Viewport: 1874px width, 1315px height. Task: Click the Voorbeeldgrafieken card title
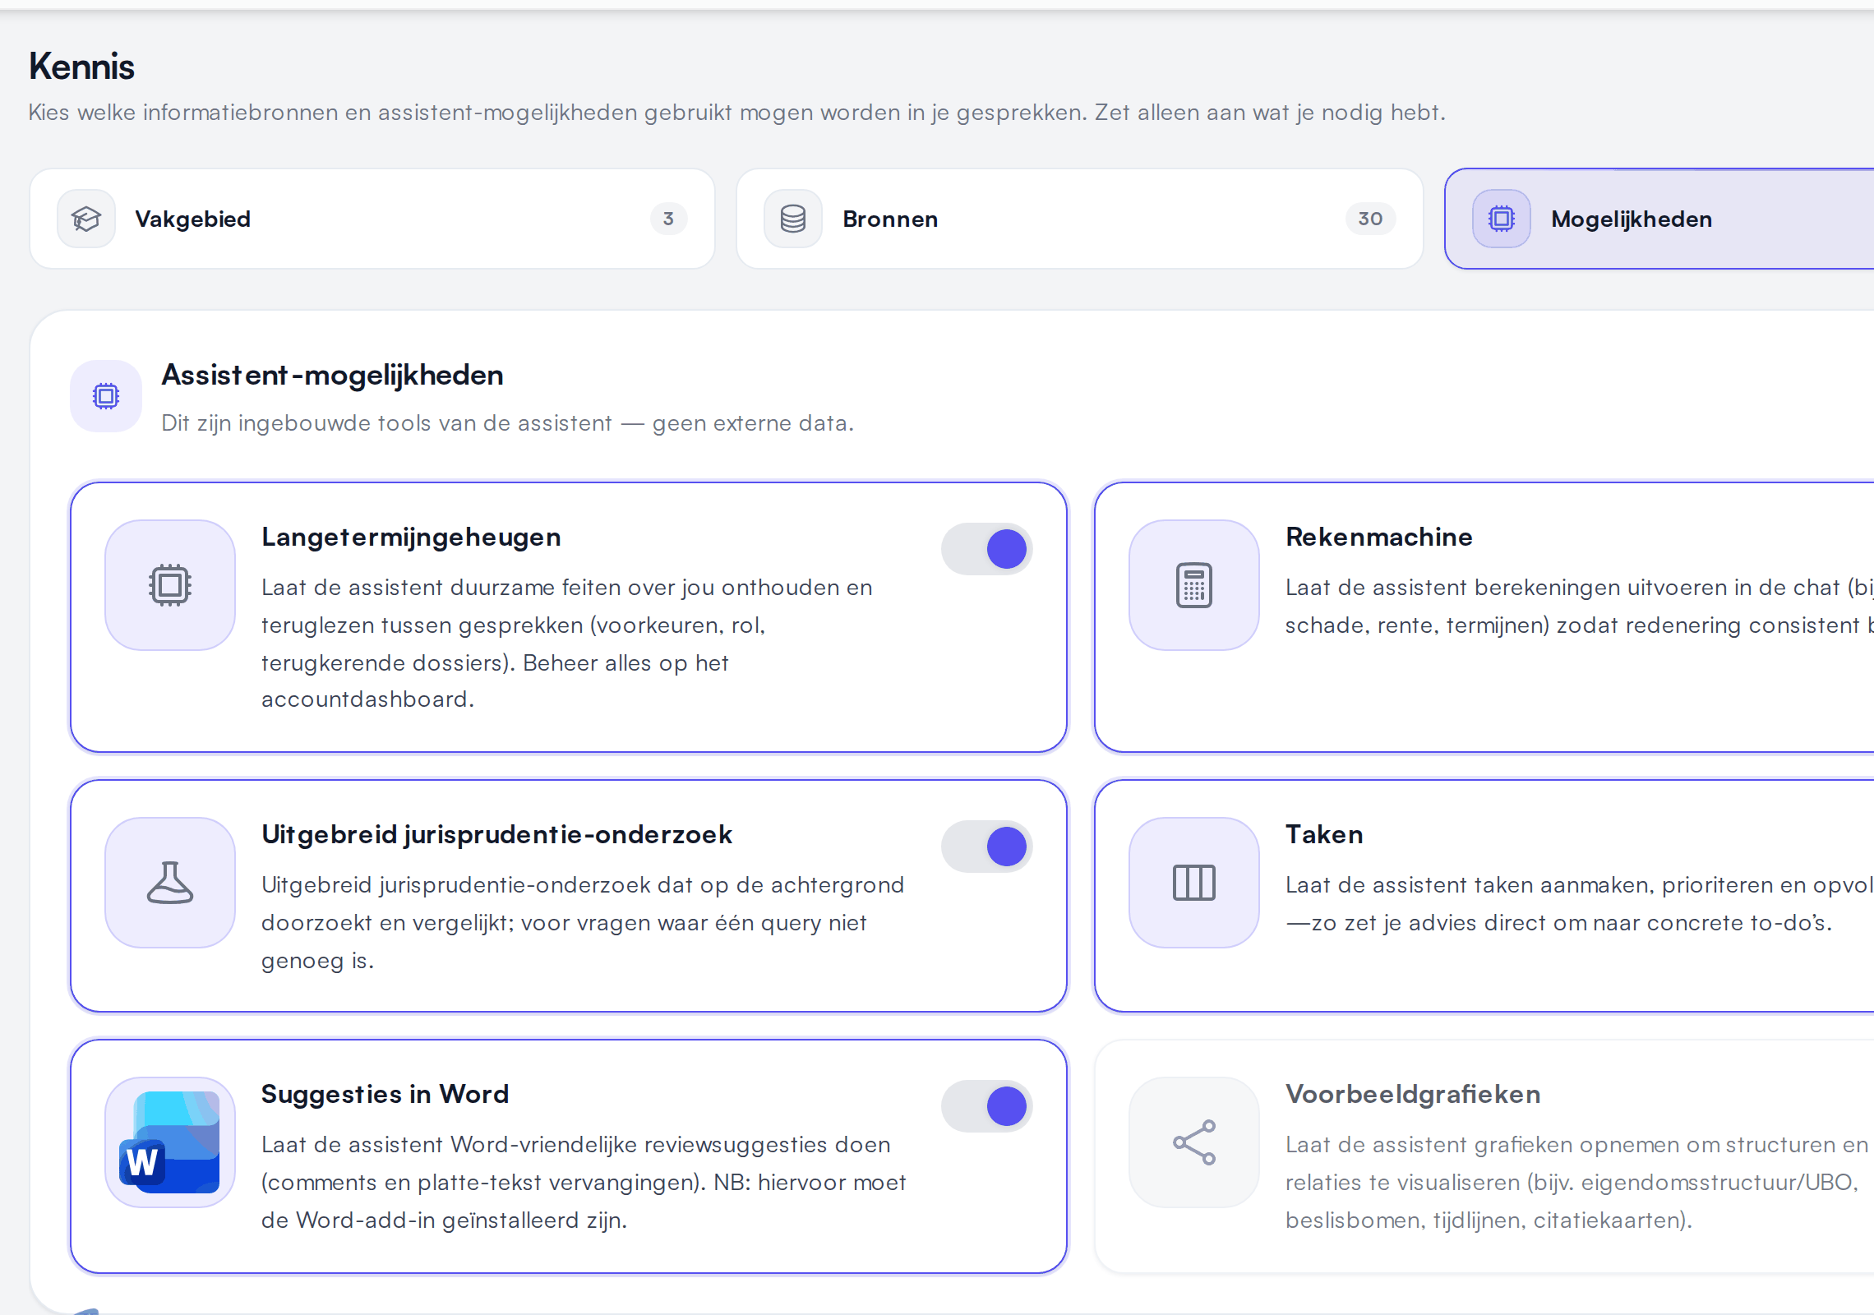(x=1413, y=1094)
